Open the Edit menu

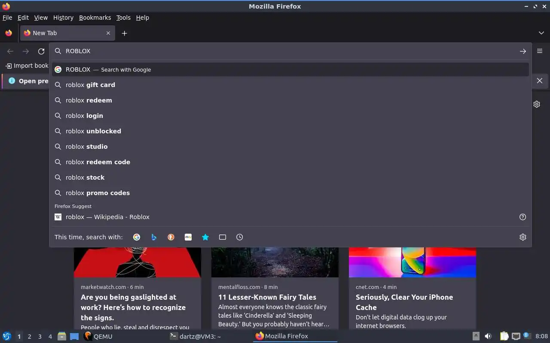tap(23, 18)
